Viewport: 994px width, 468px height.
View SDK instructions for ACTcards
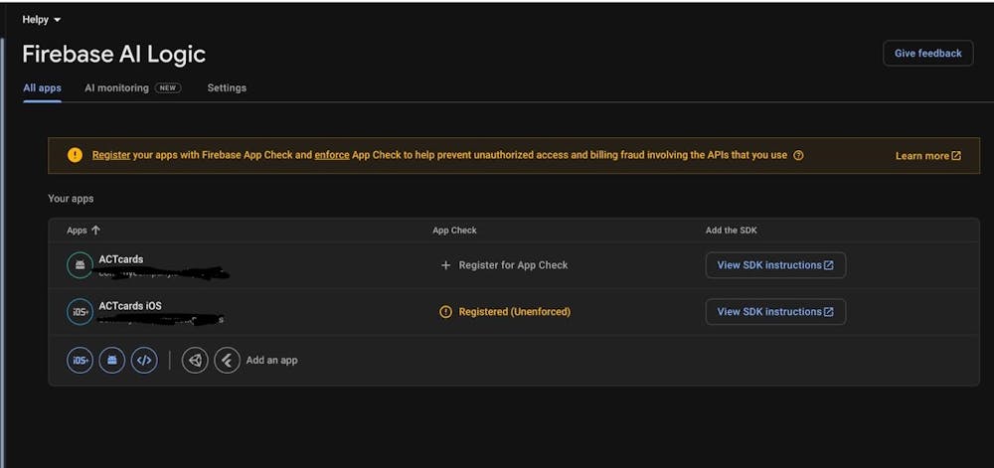pos(775,265)
